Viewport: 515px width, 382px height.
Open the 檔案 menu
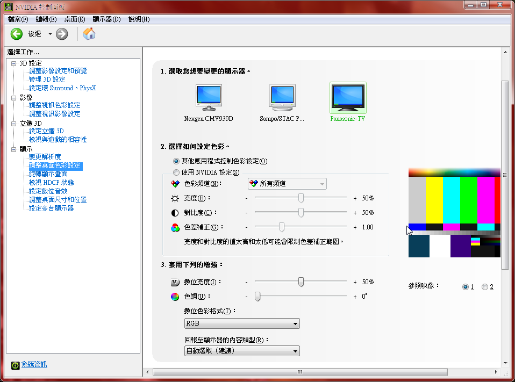point(18,19)
